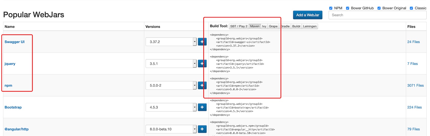This screenshot has width=430, height=136.
Task: View the 24 Files link for Swagger UI
Action: (414, 42)
